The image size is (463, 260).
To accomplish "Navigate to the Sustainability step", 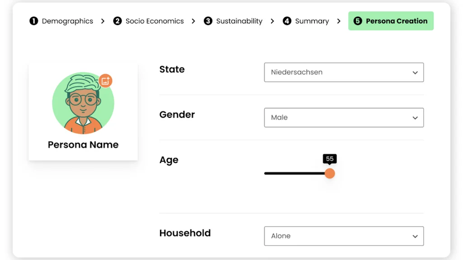I will click(239, 21).
